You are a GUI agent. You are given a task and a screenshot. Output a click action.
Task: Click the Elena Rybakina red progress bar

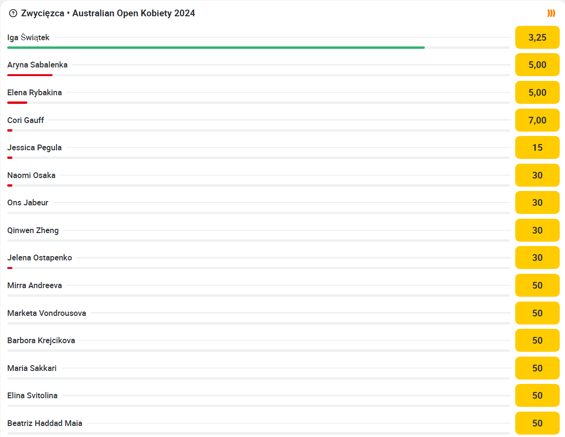pos(17,103)
